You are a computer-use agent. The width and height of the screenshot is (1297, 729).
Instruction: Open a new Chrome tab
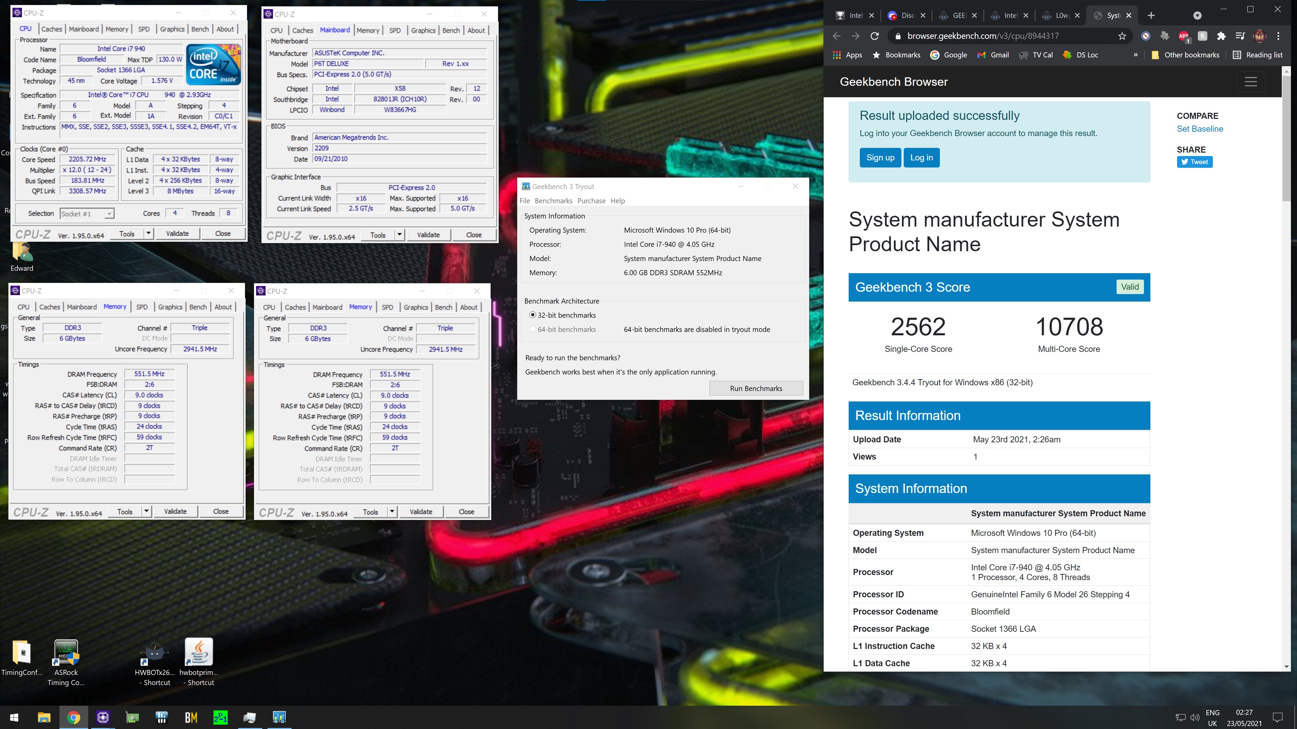click(x=1151, y=15)
